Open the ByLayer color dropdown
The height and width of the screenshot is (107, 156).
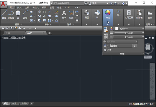tap(129, 28)
